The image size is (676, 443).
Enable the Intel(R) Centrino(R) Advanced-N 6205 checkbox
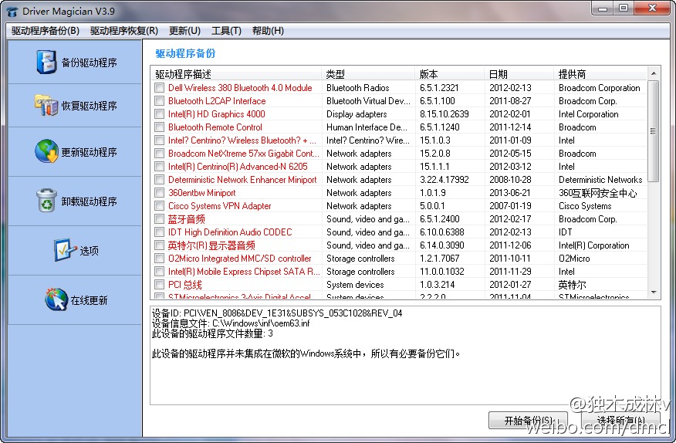[160, 167]
